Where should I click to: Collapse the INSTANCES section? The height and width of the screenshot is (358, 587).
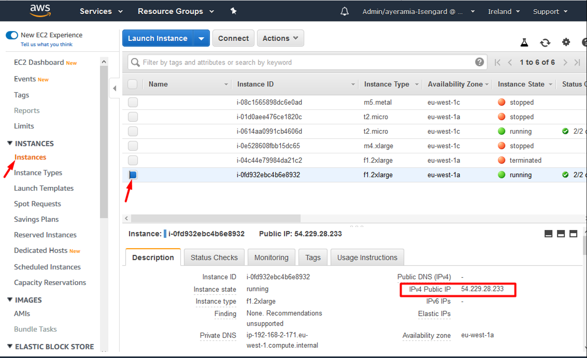tap(10, 143)
